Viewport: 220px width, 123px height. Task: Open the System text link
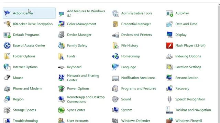click(127, 110)
